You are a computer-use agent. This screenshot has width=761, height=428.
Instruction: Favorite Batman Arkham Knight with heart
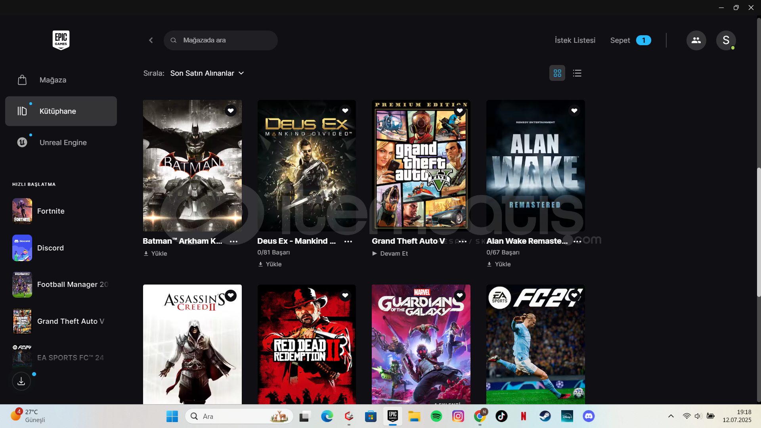231,111
